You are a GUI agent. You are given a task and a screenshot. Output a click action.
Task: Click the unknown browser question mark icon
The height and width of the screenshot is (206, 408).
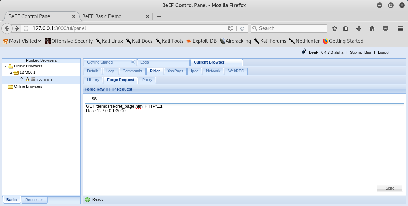[22, 79]
